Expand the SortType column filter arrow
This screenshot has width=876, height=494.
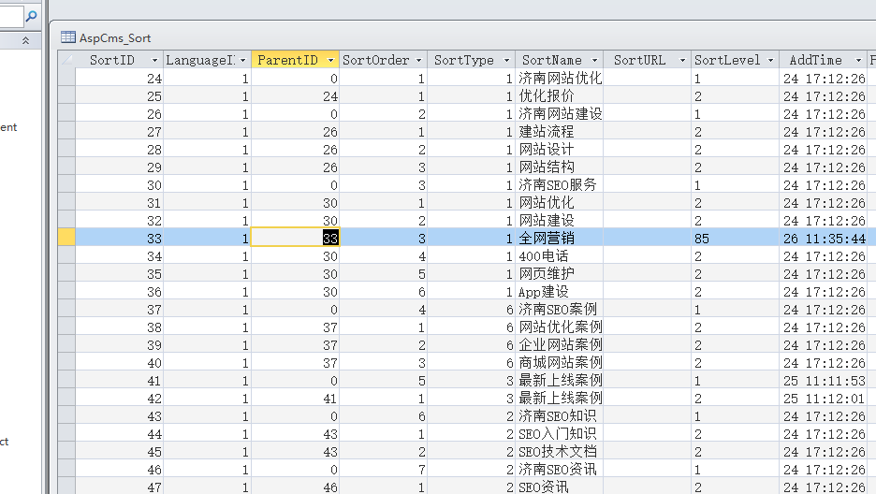click(x=506, y=61)
